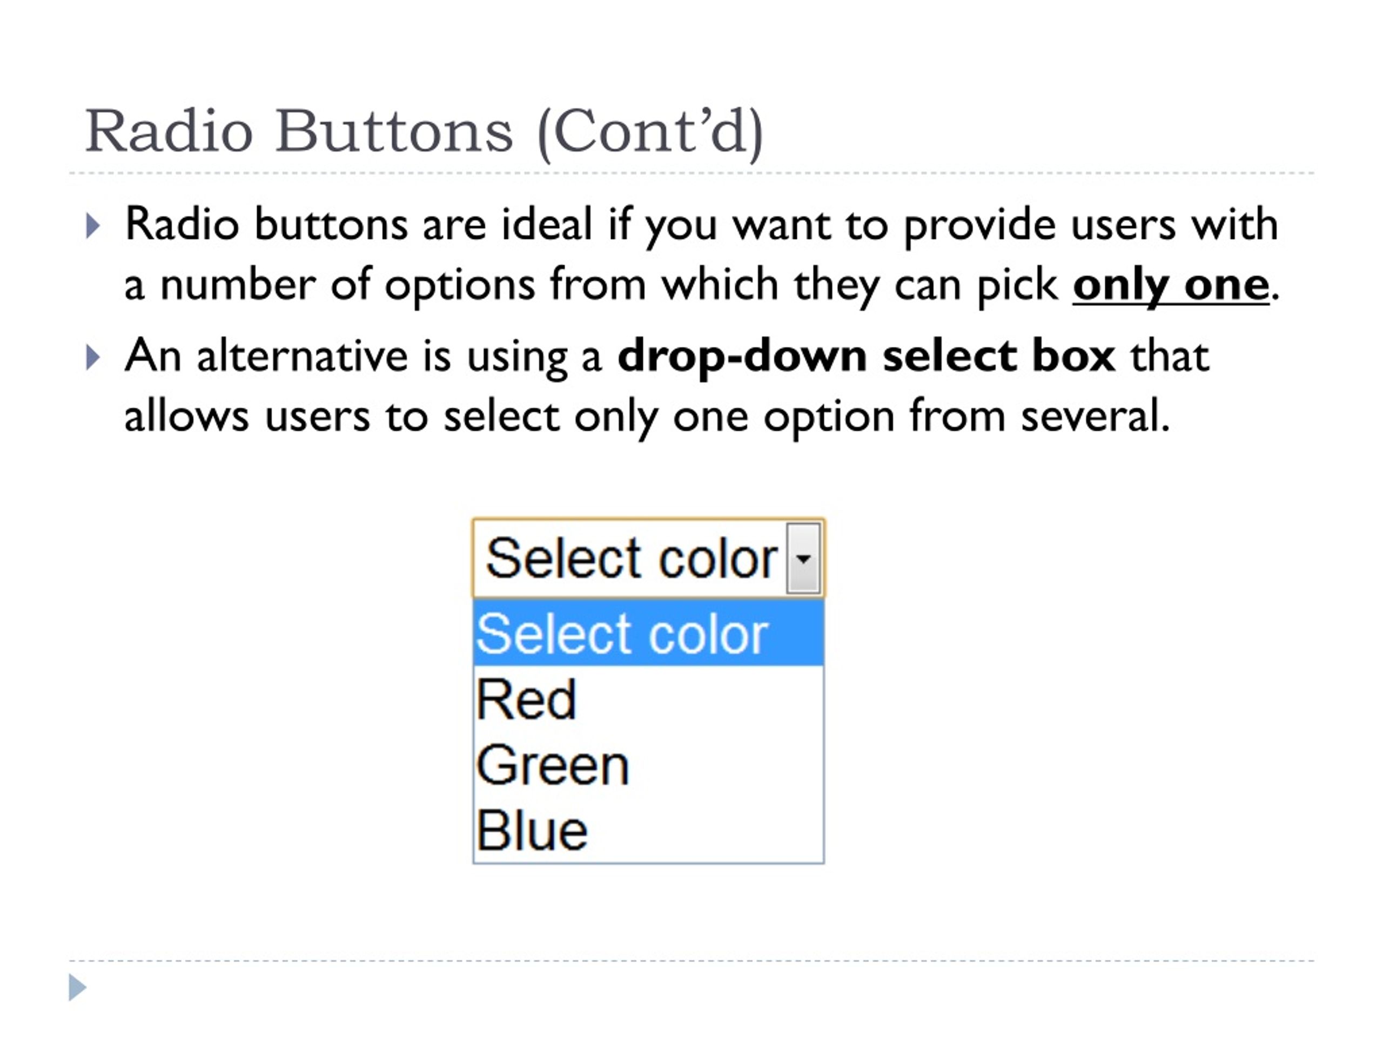Click the bold 'drop-down select box' phrase
This screenshot has height=1037, width=1383.
[867, 356]
